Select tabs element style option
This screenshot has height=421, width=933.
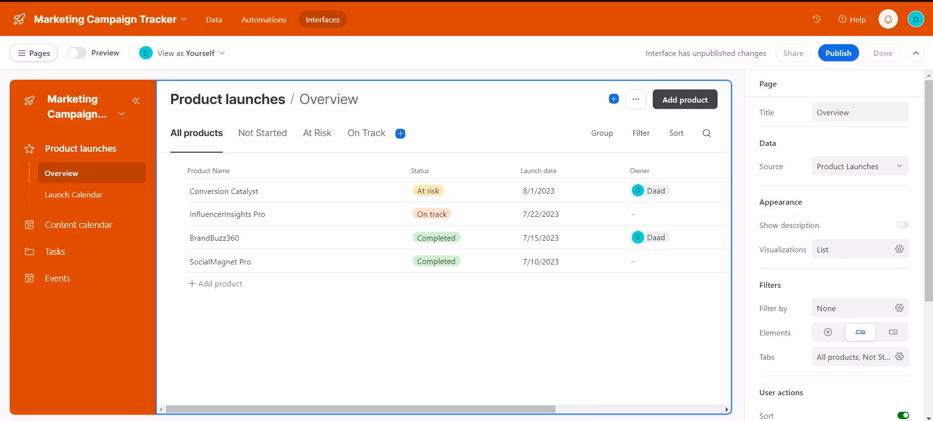pos(861,332)
